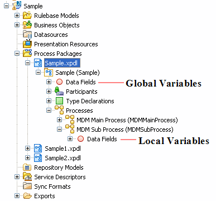Select the Processes label

[x=79, y=111]
